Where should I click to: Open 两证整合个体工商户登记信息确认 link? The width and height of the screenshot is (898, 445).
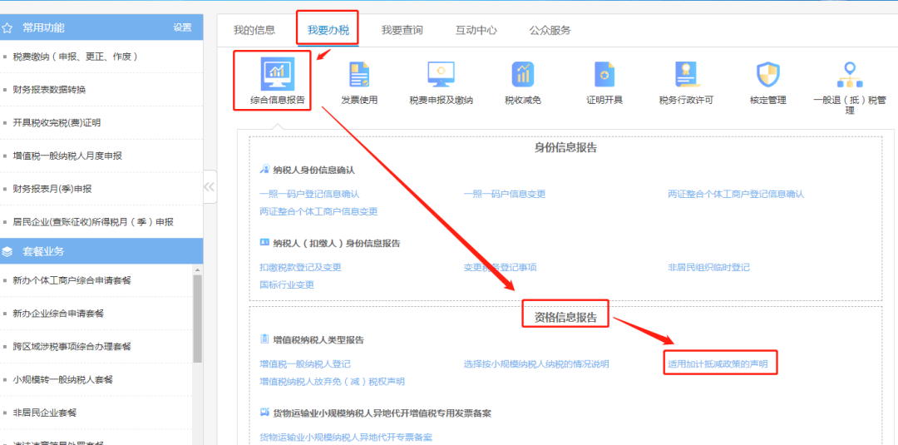pos(736,194)
